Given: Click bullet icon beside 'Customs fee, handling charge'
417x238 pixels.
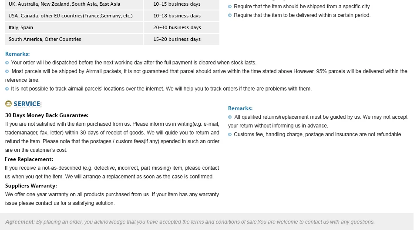Looking at the screenshot, I should [x=230, y=134].
